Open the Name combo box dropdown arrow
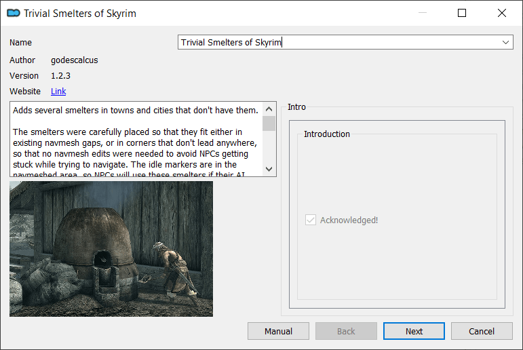523x350 pixels. (505, 42)
